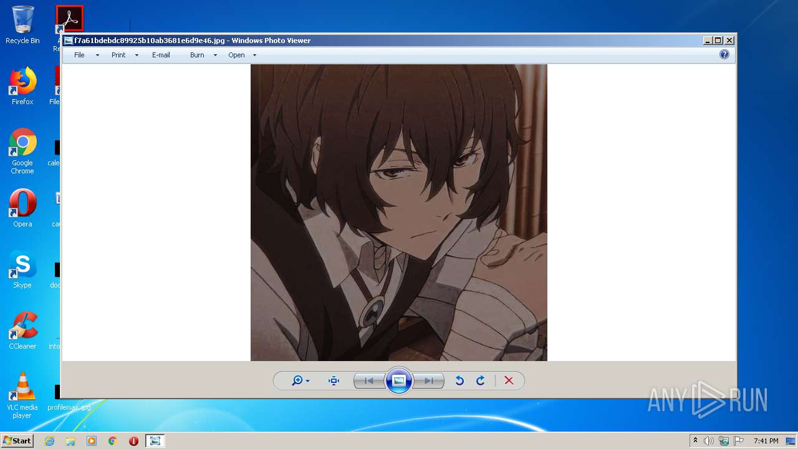Image resolution: width=798 pixels, height=449 pixels.
Task: Launch Opera from the taskbar
Action: (x=133, y=441)
